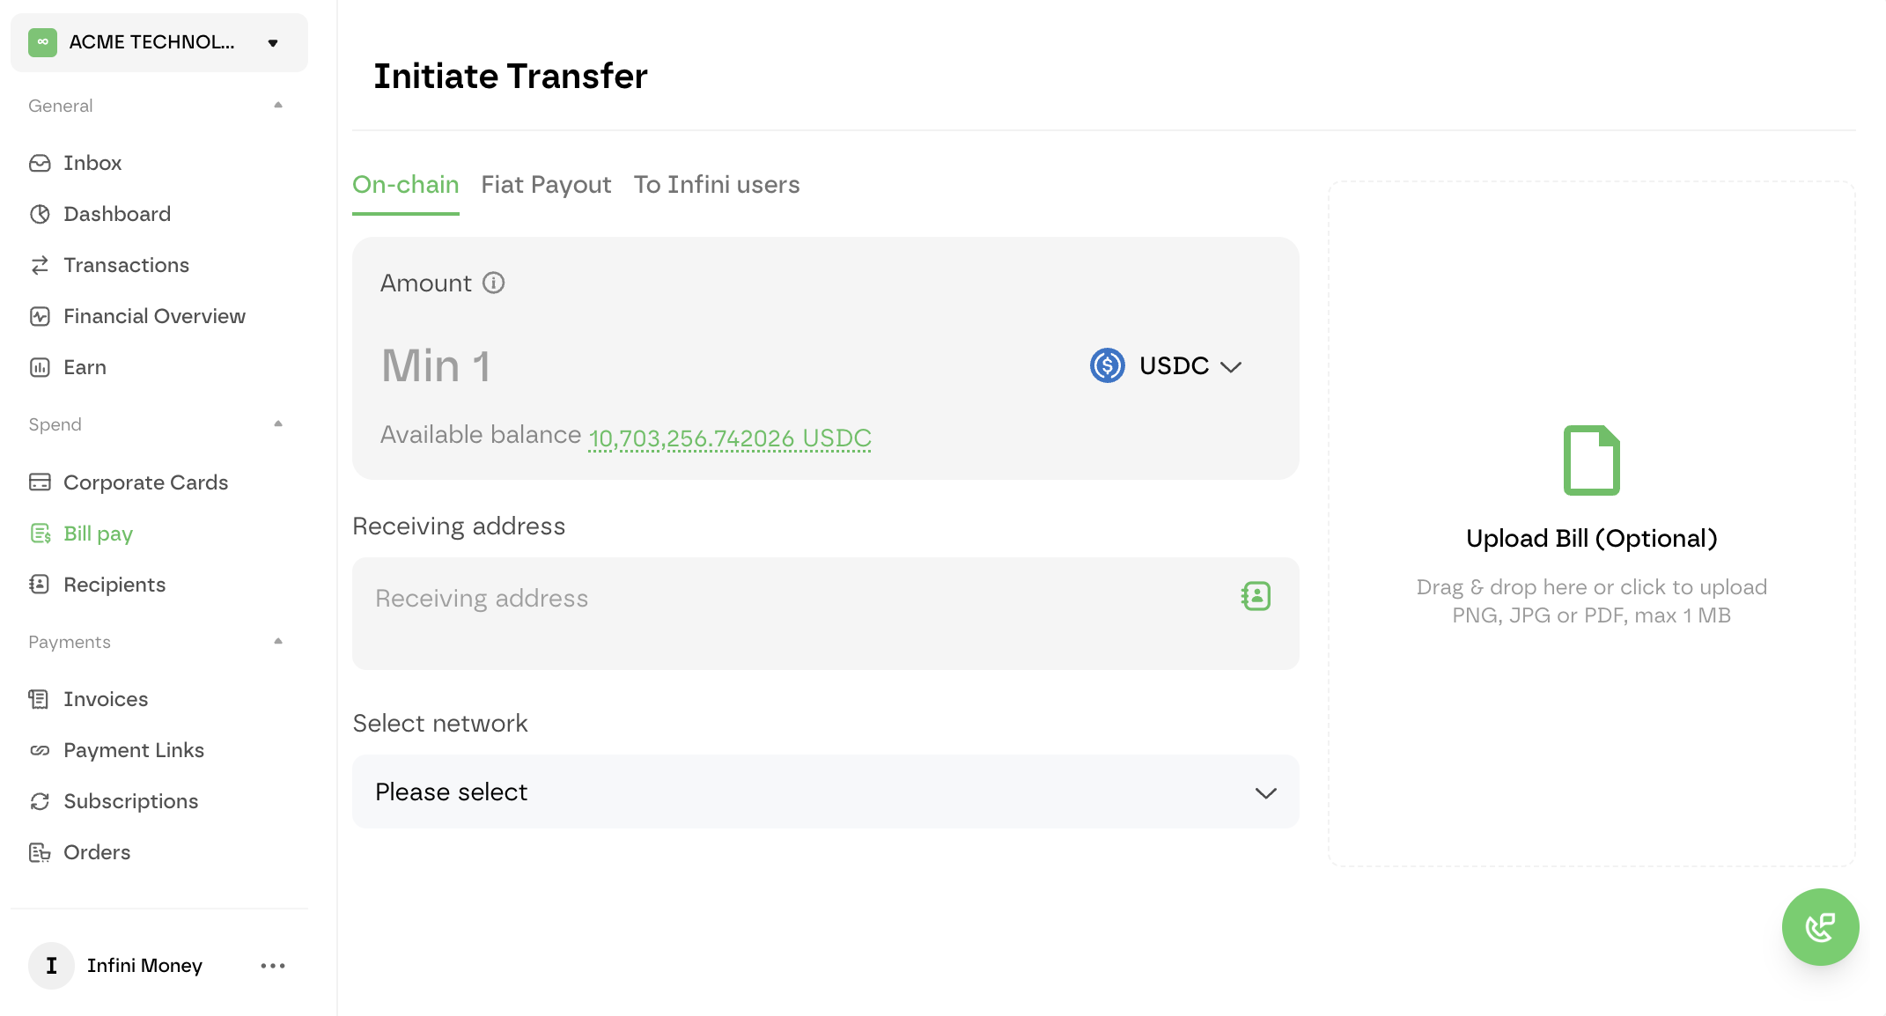1886x1016 pixels.
Task: Expand the Select network dropdown
Action: coord(825,791)
